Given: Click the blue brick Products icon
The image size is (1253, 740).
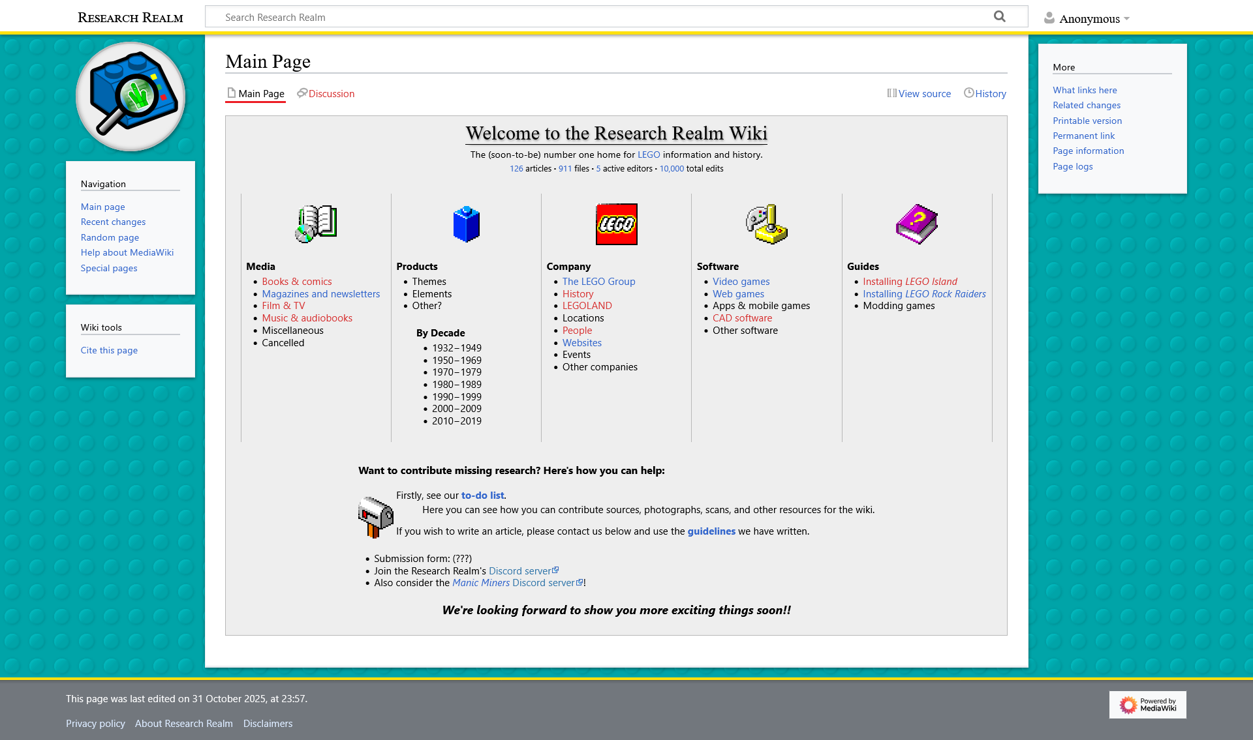Looking at the screenshot, I should pyautogui.click(x=466, y=224).
